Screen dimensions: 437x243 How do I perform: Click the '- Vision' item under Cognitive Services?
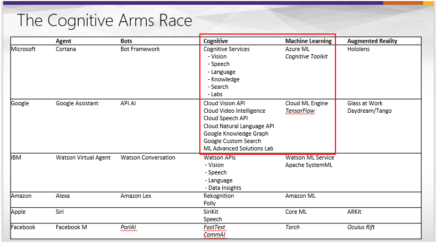pyautogui.click(x=217, y=56)
